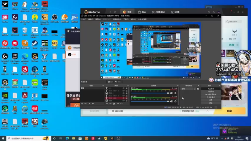Switch to WeGame 商店 tab

click(142, 12)
